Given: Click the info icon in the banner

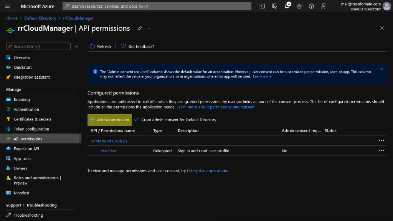Looking at the screenshot, I should [x=95, y=72].
